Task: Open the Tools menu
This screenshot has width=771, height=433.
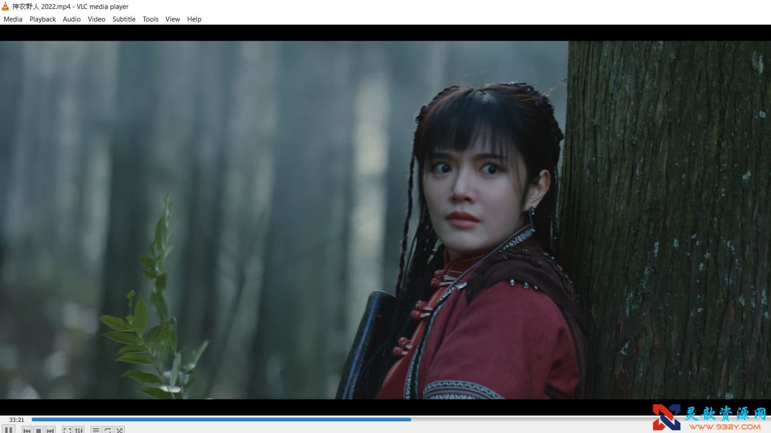Action: (x=150, y=19)
